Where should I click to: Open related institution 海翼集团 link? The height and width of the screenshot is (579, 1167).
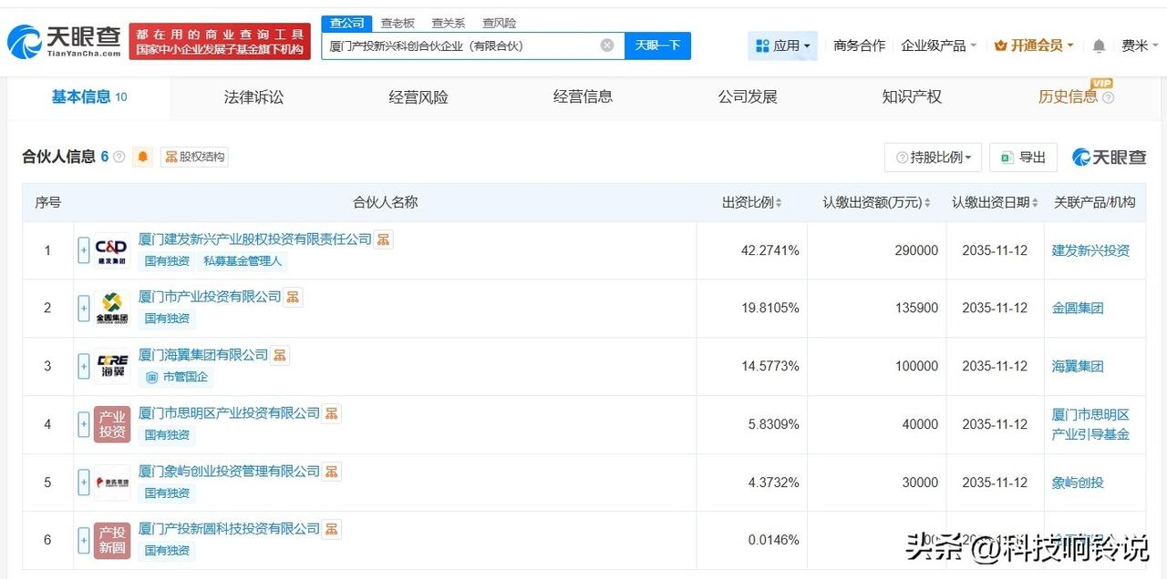pyautogui.click(x=1078, y=367)
